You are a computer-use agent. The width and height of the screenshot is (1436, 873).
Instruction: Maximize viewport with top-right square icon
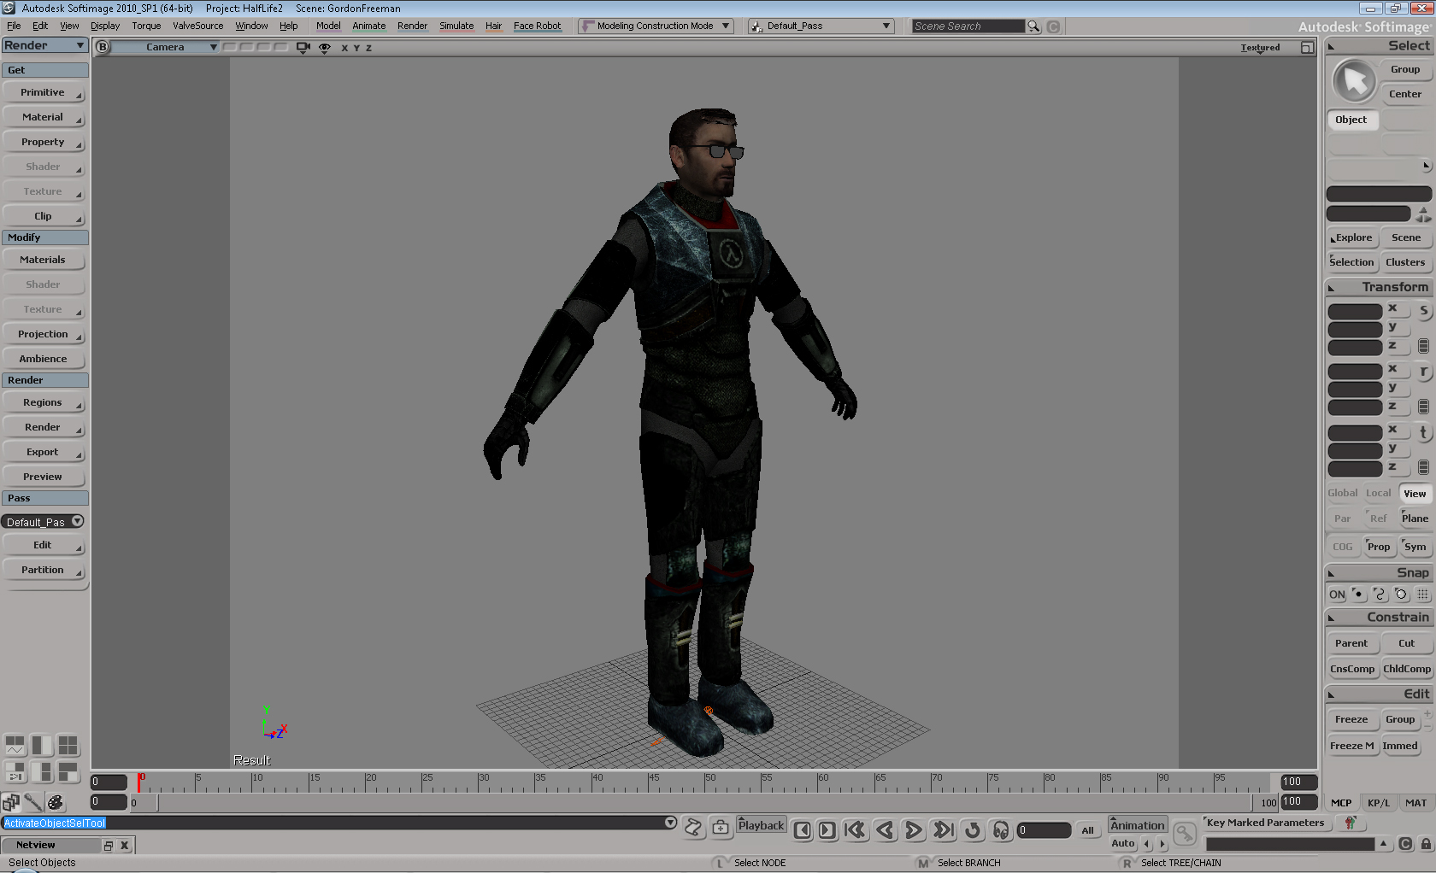click(x=1307, y=48)
